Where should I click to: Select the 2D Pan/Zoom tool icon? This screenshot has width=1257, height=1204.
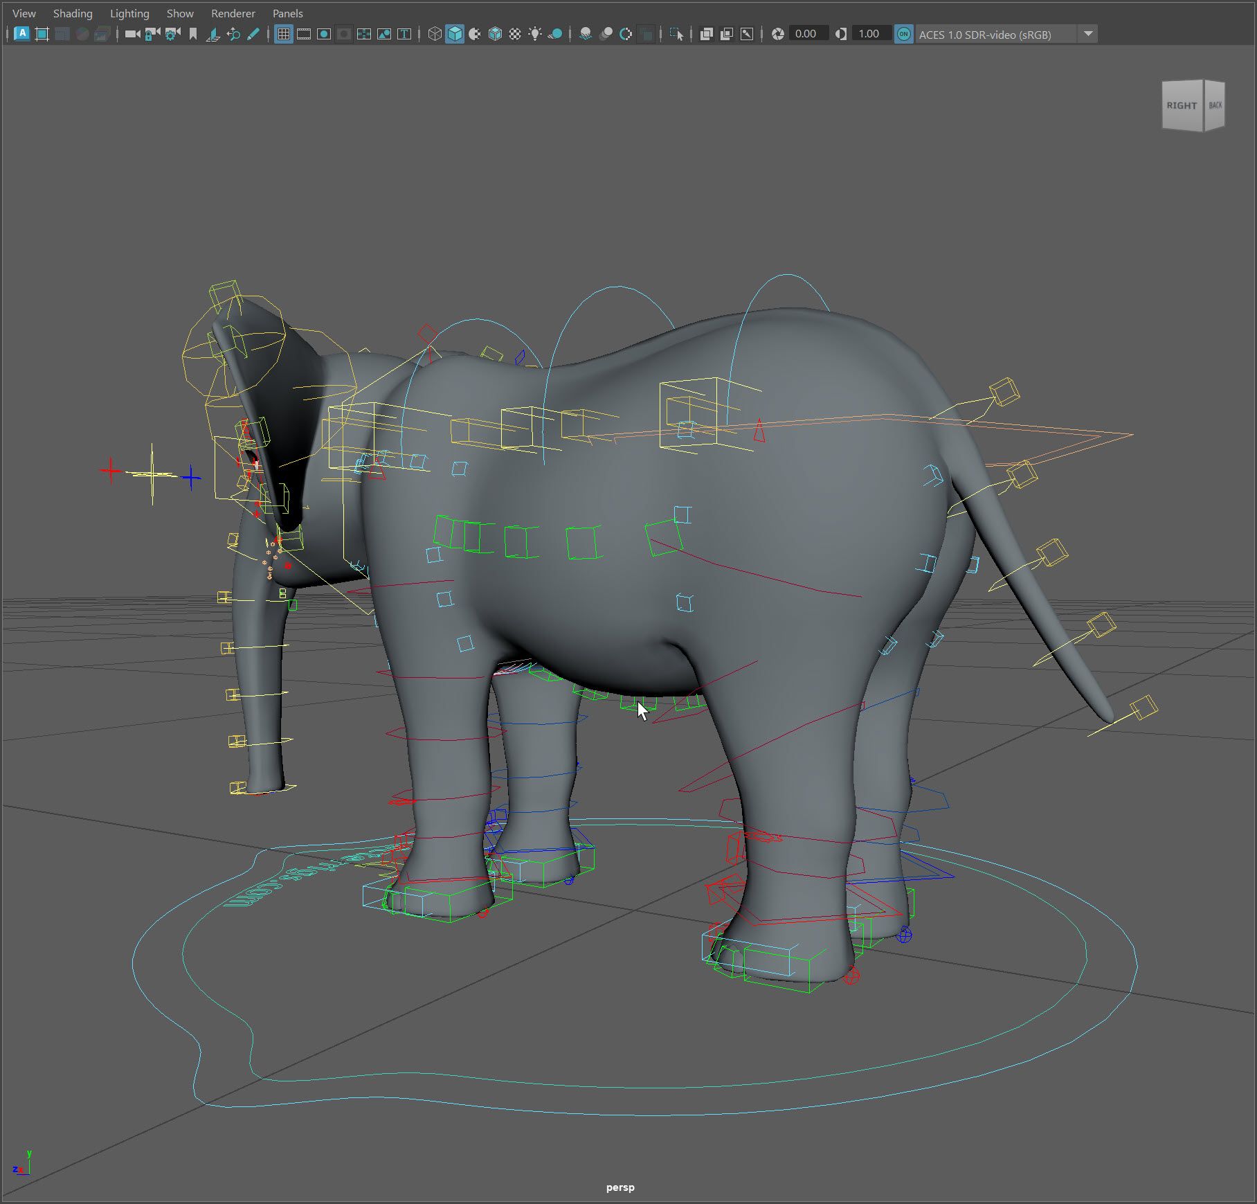(x=233, y=34)
